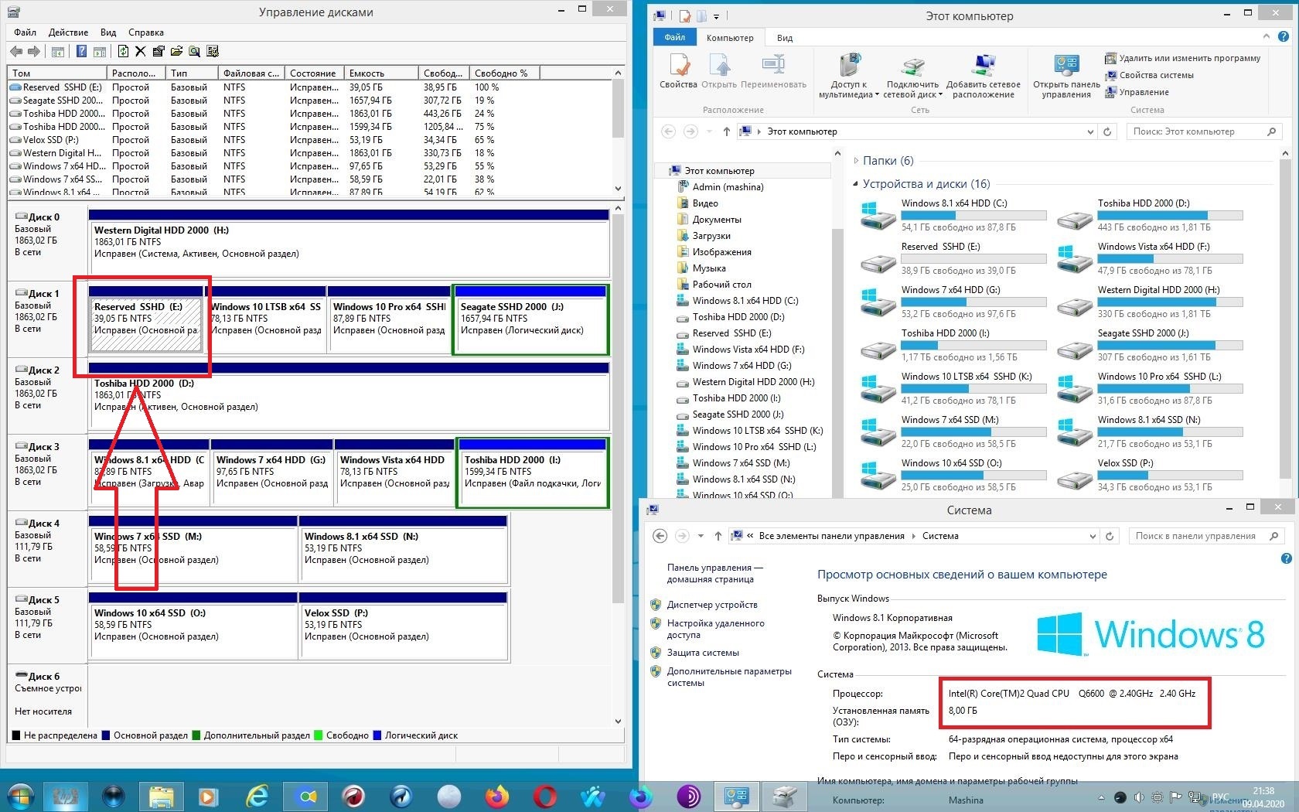Click the Back arrow in Disk Management toolbar

click(x=16, y=51)
